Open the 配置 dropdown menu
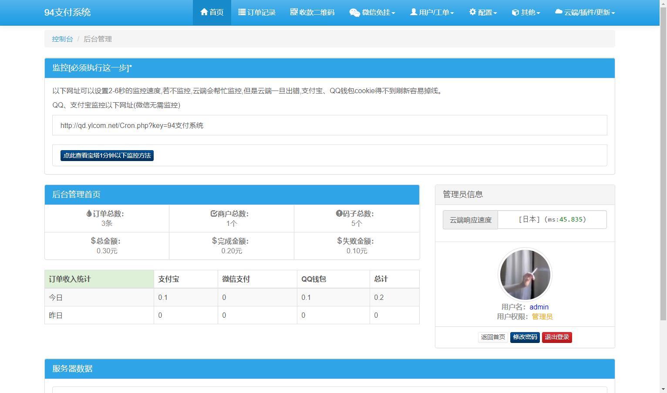The width and height of the screenshot is (667, 393). pos(483,12)
